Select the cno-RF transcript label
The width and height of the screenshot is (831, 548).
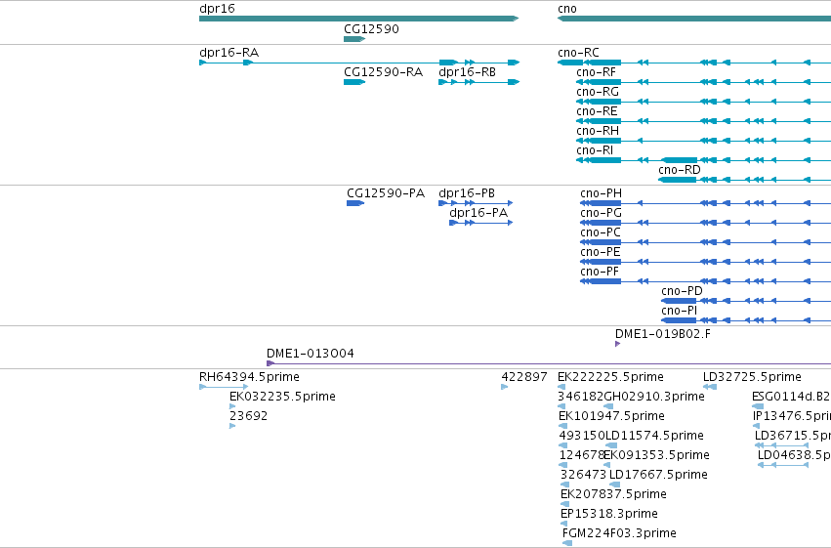[597, 72]
